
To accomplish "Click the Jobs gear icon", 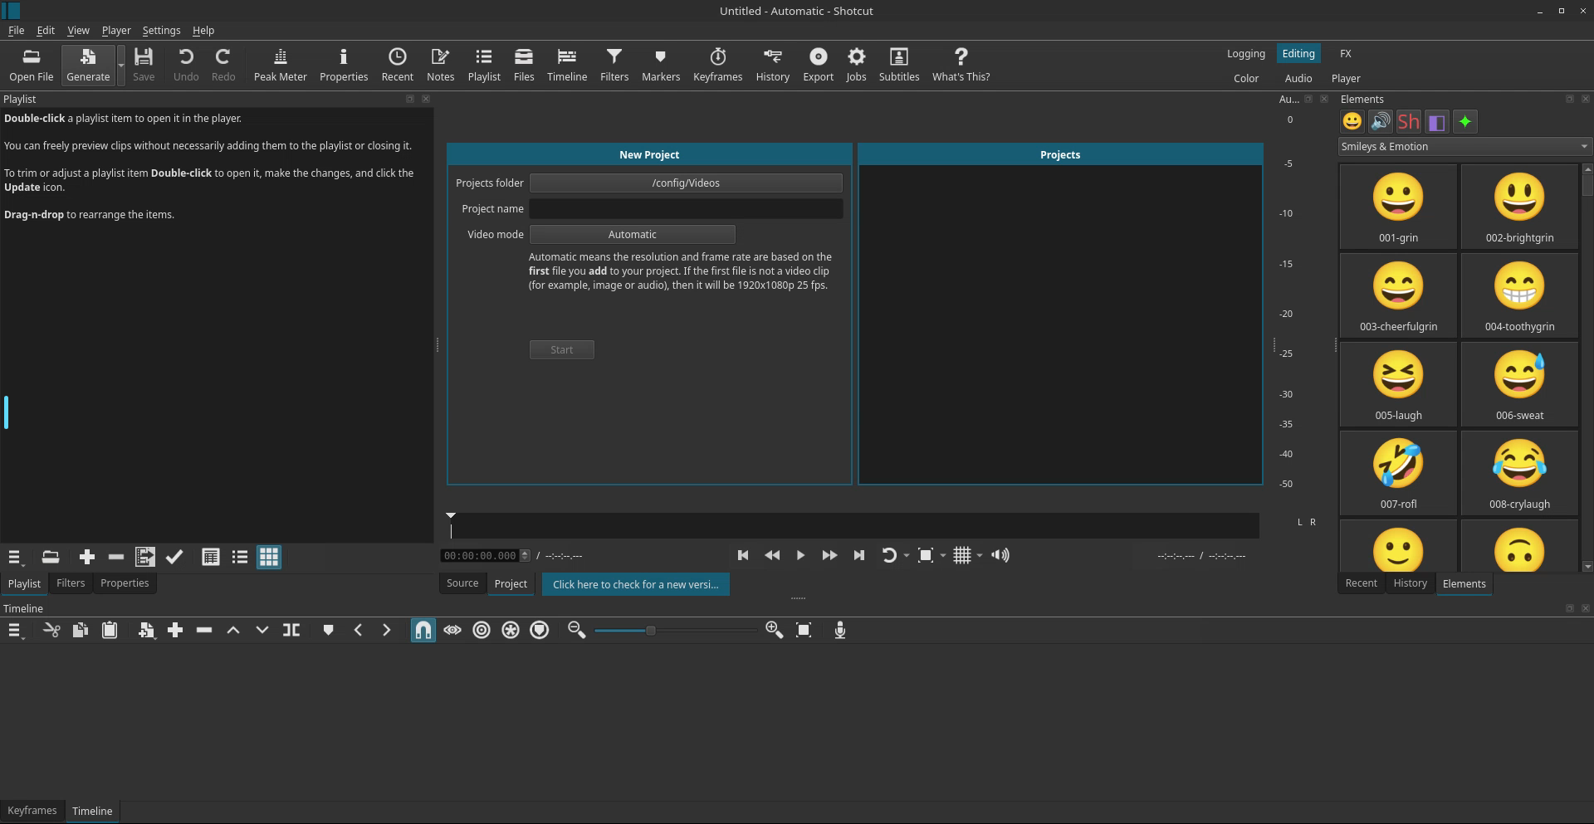I will (x=856, y=65).
